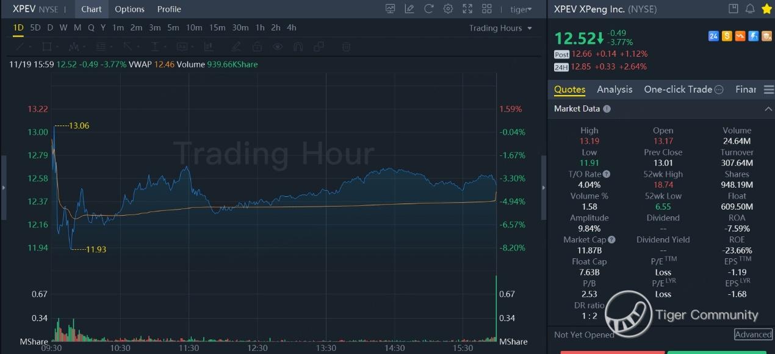Select the Quotes tab
Image resolution: width=775 pixels, height=354 pixels.
[x=569, y=90]
